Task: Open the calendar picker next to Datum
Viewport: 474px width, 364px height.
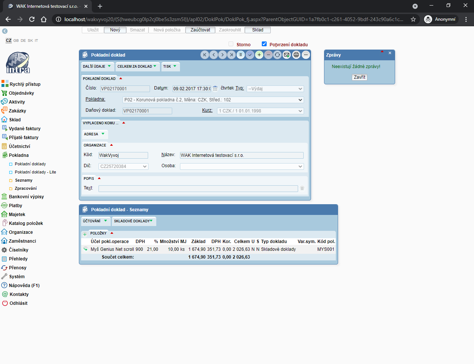Action: (x=215, y=89)
